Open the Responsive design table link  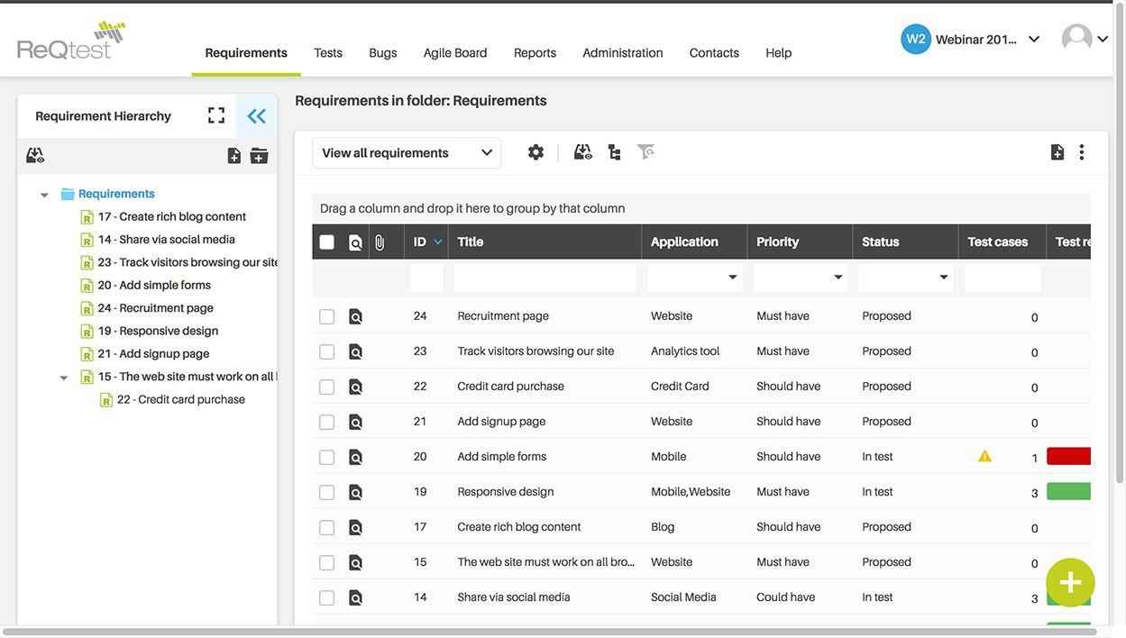tap(506, 492)
